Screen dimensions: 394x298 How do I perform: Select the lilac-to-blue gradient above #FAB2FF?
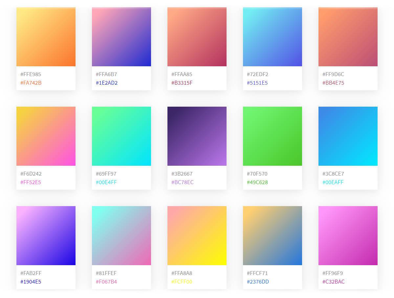[46, 236]
